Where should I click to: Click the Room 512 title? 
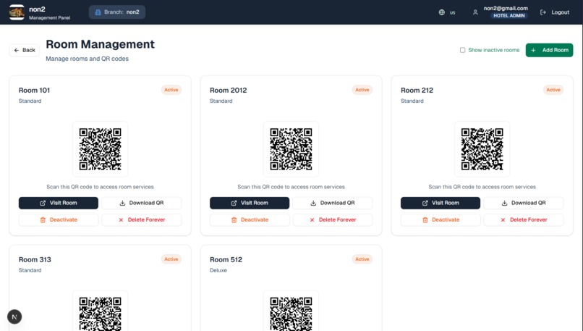pos(226,259)
